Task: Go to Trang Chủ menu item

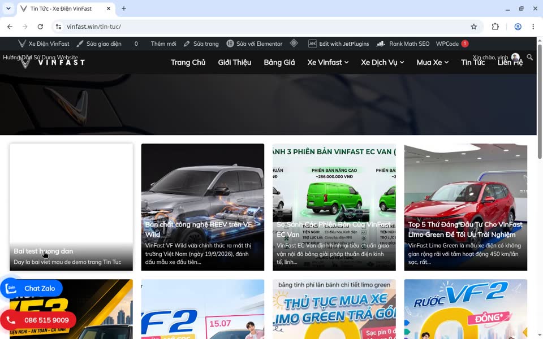Action: click(188, 62)
